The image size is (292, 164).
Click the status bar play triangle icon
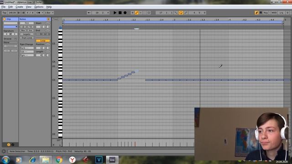coord(4,151)
